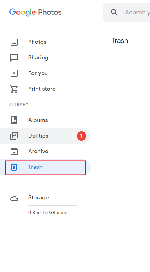This screenshot has height=272, width=150.
Task: Select Print store text label
Action: tap(42, 89)
